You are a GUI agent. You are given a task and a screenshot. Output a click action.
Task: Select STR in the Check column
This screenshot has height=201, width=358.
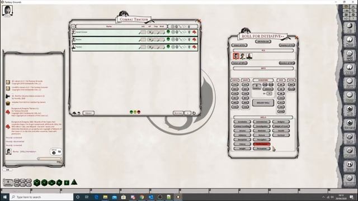coord(235,84)
